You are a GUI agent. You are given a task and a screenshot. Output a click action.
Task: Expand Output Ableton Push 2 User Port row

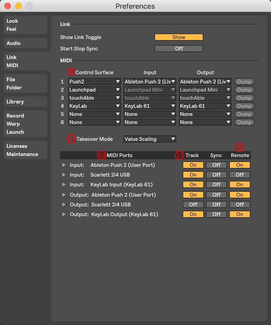click(64, 195)
